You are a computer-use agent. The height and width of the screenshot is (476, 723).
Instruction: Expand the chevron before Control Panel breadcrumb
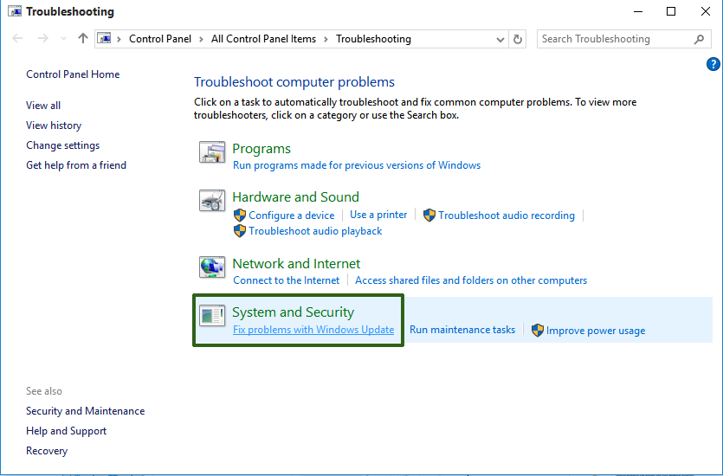[119, 39]
